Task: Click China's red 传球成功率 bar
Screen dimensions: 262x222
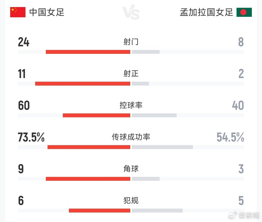Action: [89, 147]
